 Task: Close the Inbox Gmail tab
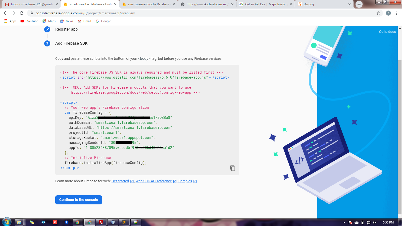57,4
